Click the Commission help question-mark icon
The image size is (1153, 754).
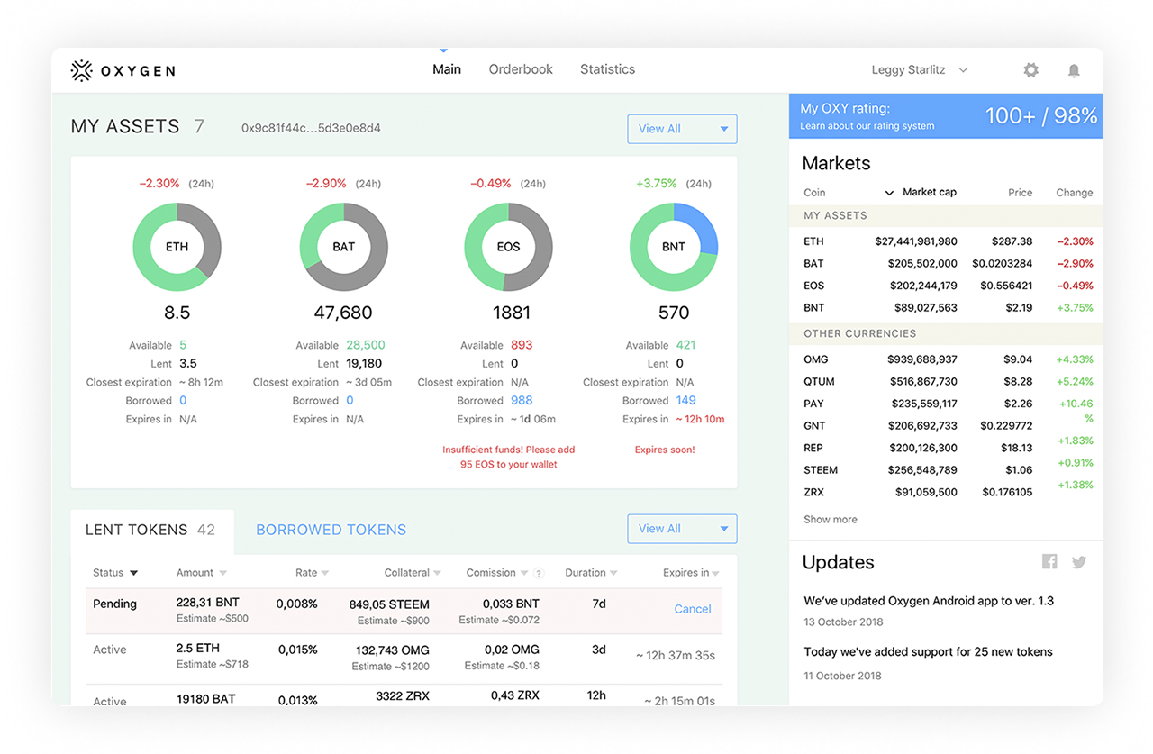539,573
